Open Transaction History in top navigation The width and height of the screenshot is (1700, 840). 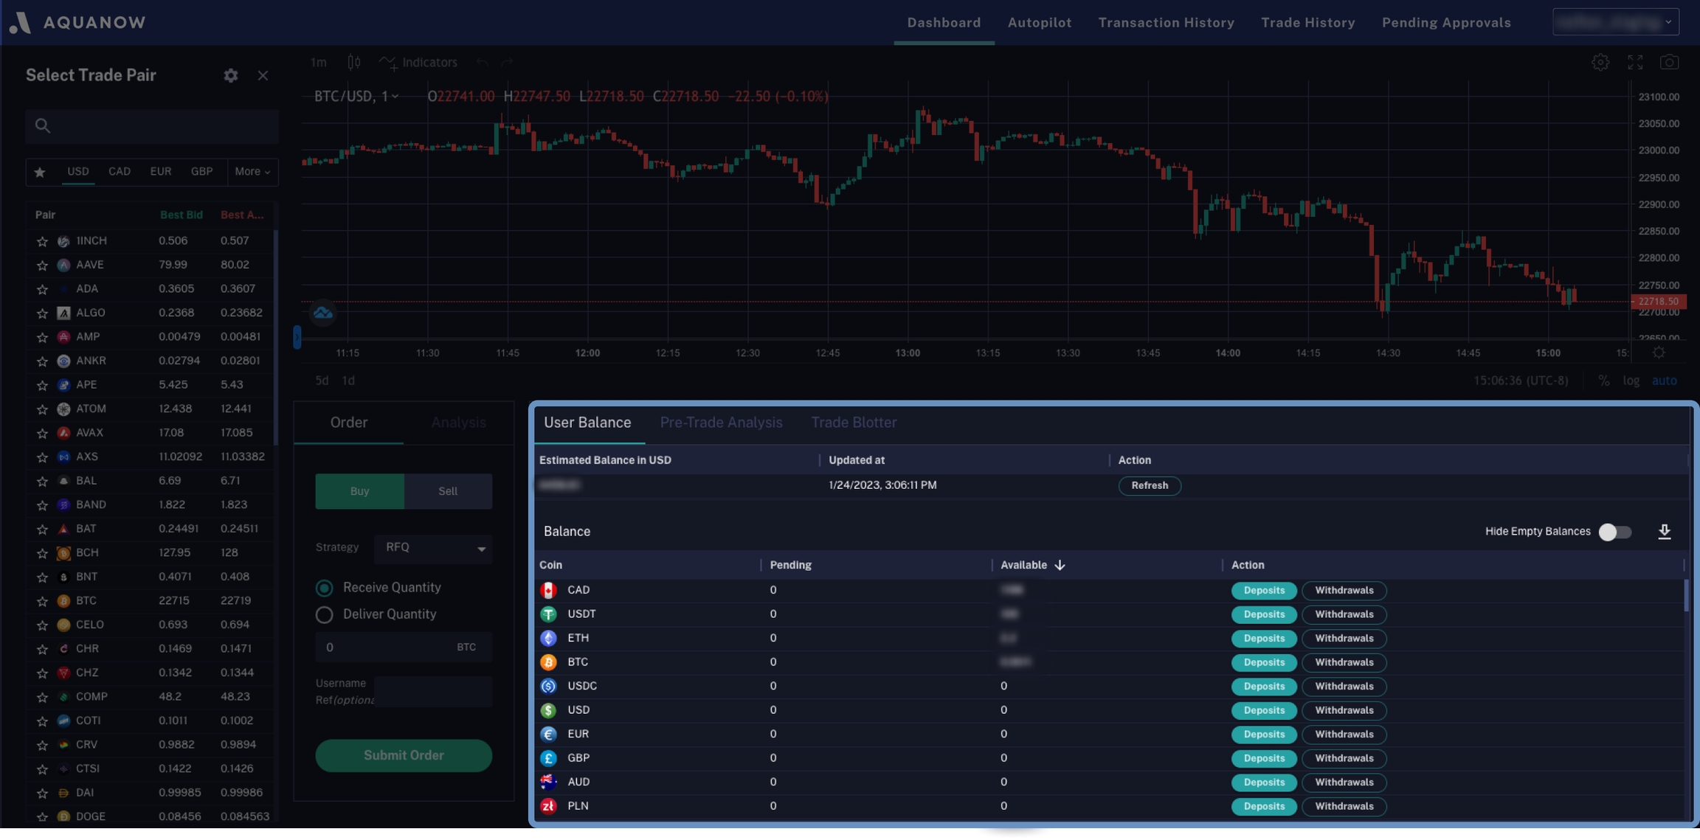point(1166,22)
